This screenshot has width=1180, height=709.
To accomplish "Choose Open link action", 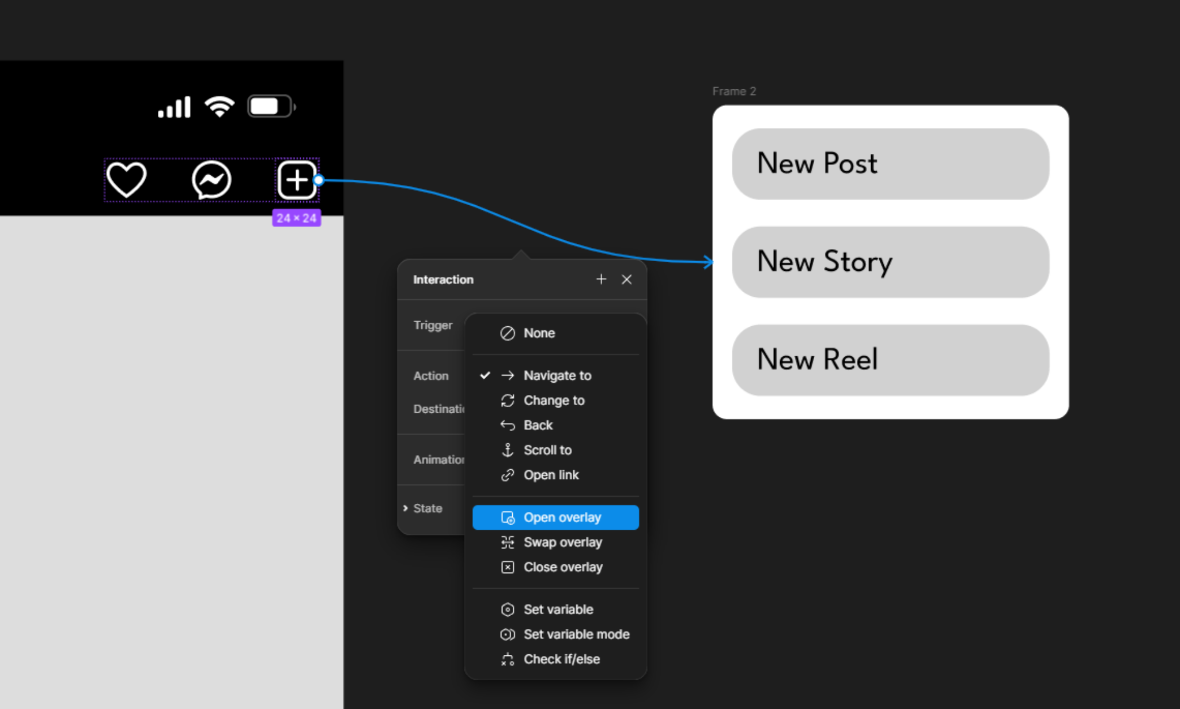I will click(x=555, y=474).
